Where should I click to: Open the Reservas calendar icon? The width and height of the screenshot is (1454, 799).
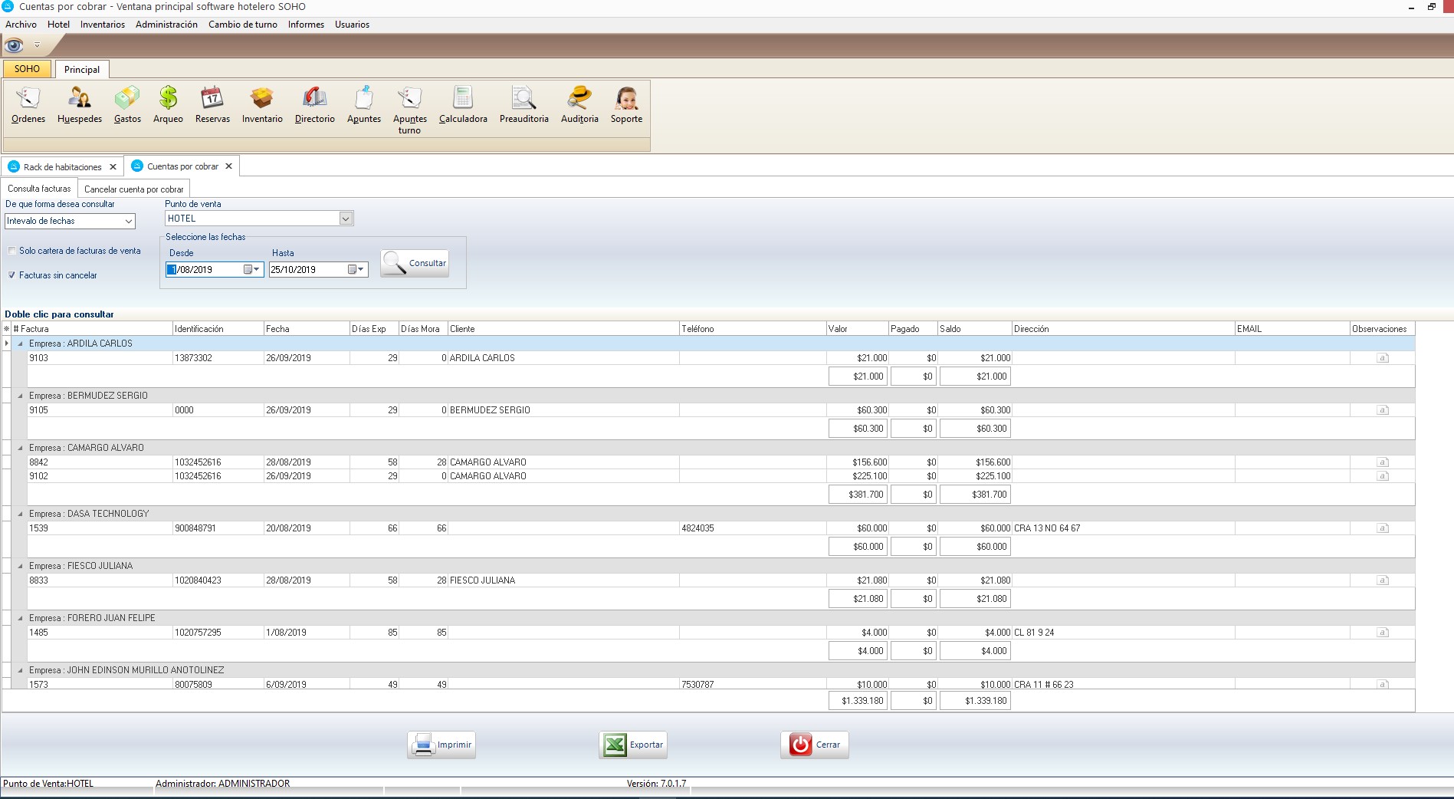pyautogui.click(x=212, y=105)
